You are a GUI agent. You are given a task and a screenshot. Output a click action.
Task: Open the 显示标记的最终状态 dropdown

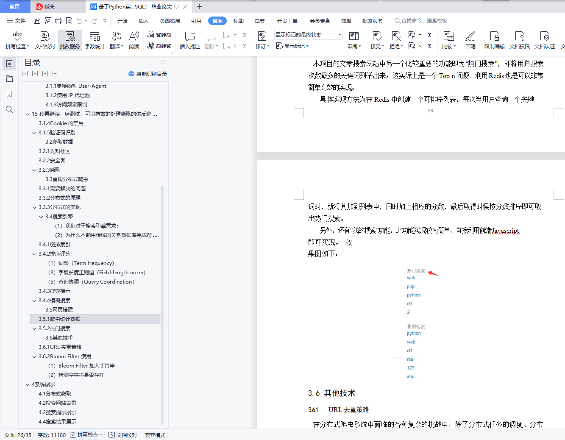pos(308,35)
